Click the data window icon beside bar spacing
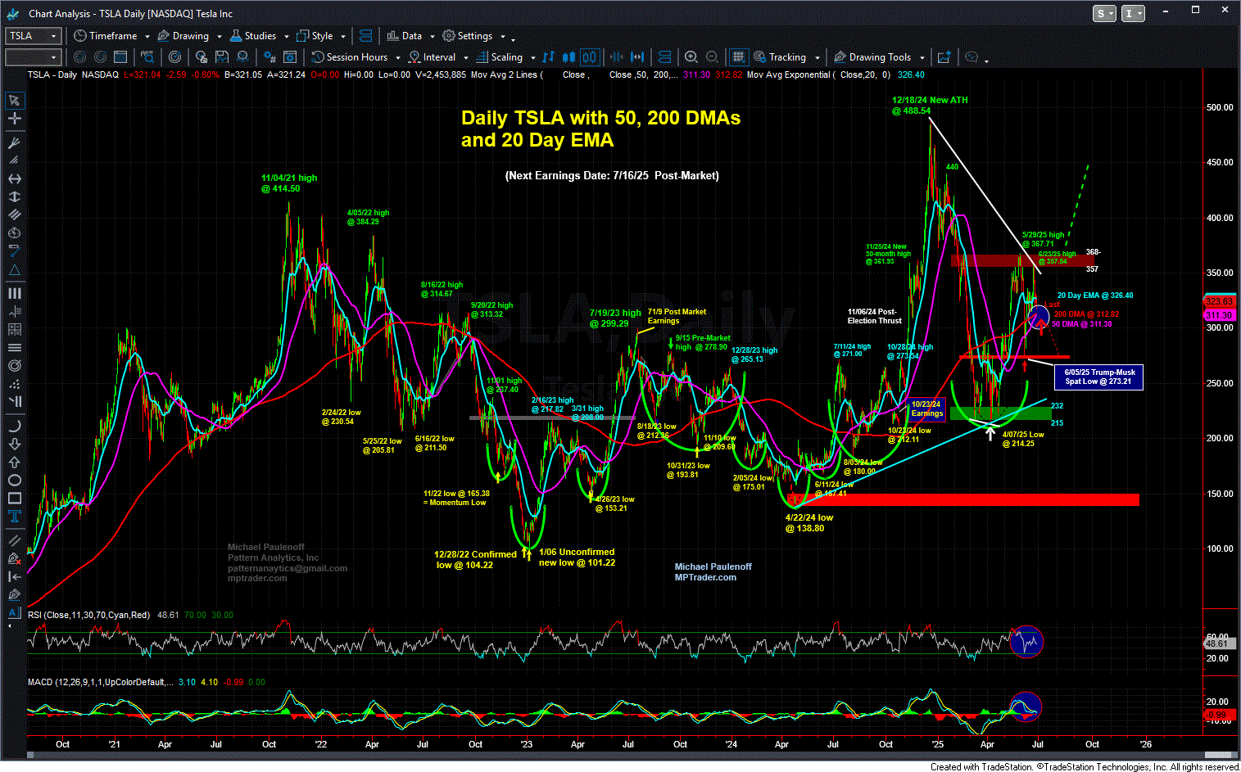The height and width of the screenshot is (772, 1241). click(x=664, y=57)
